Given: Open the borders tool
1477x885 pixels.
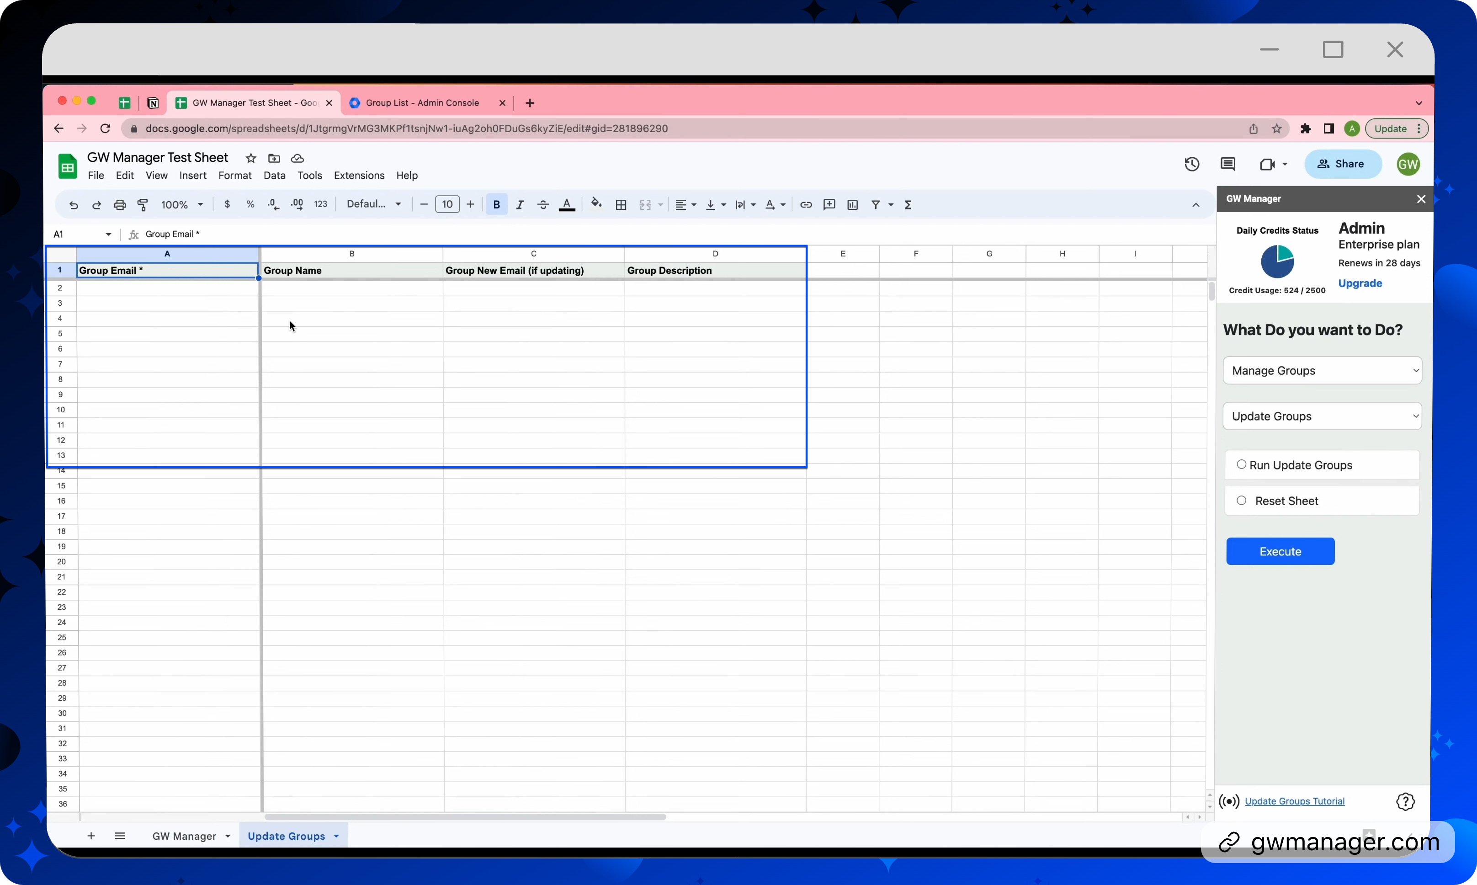Looking at the screenshot, I should pos(621,204).
